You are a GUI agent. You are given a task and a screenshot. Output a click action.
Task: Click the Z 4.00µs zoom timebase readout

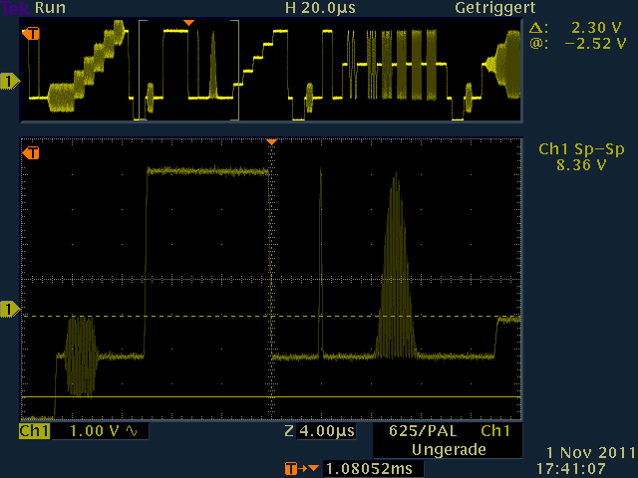pos(319,432)
